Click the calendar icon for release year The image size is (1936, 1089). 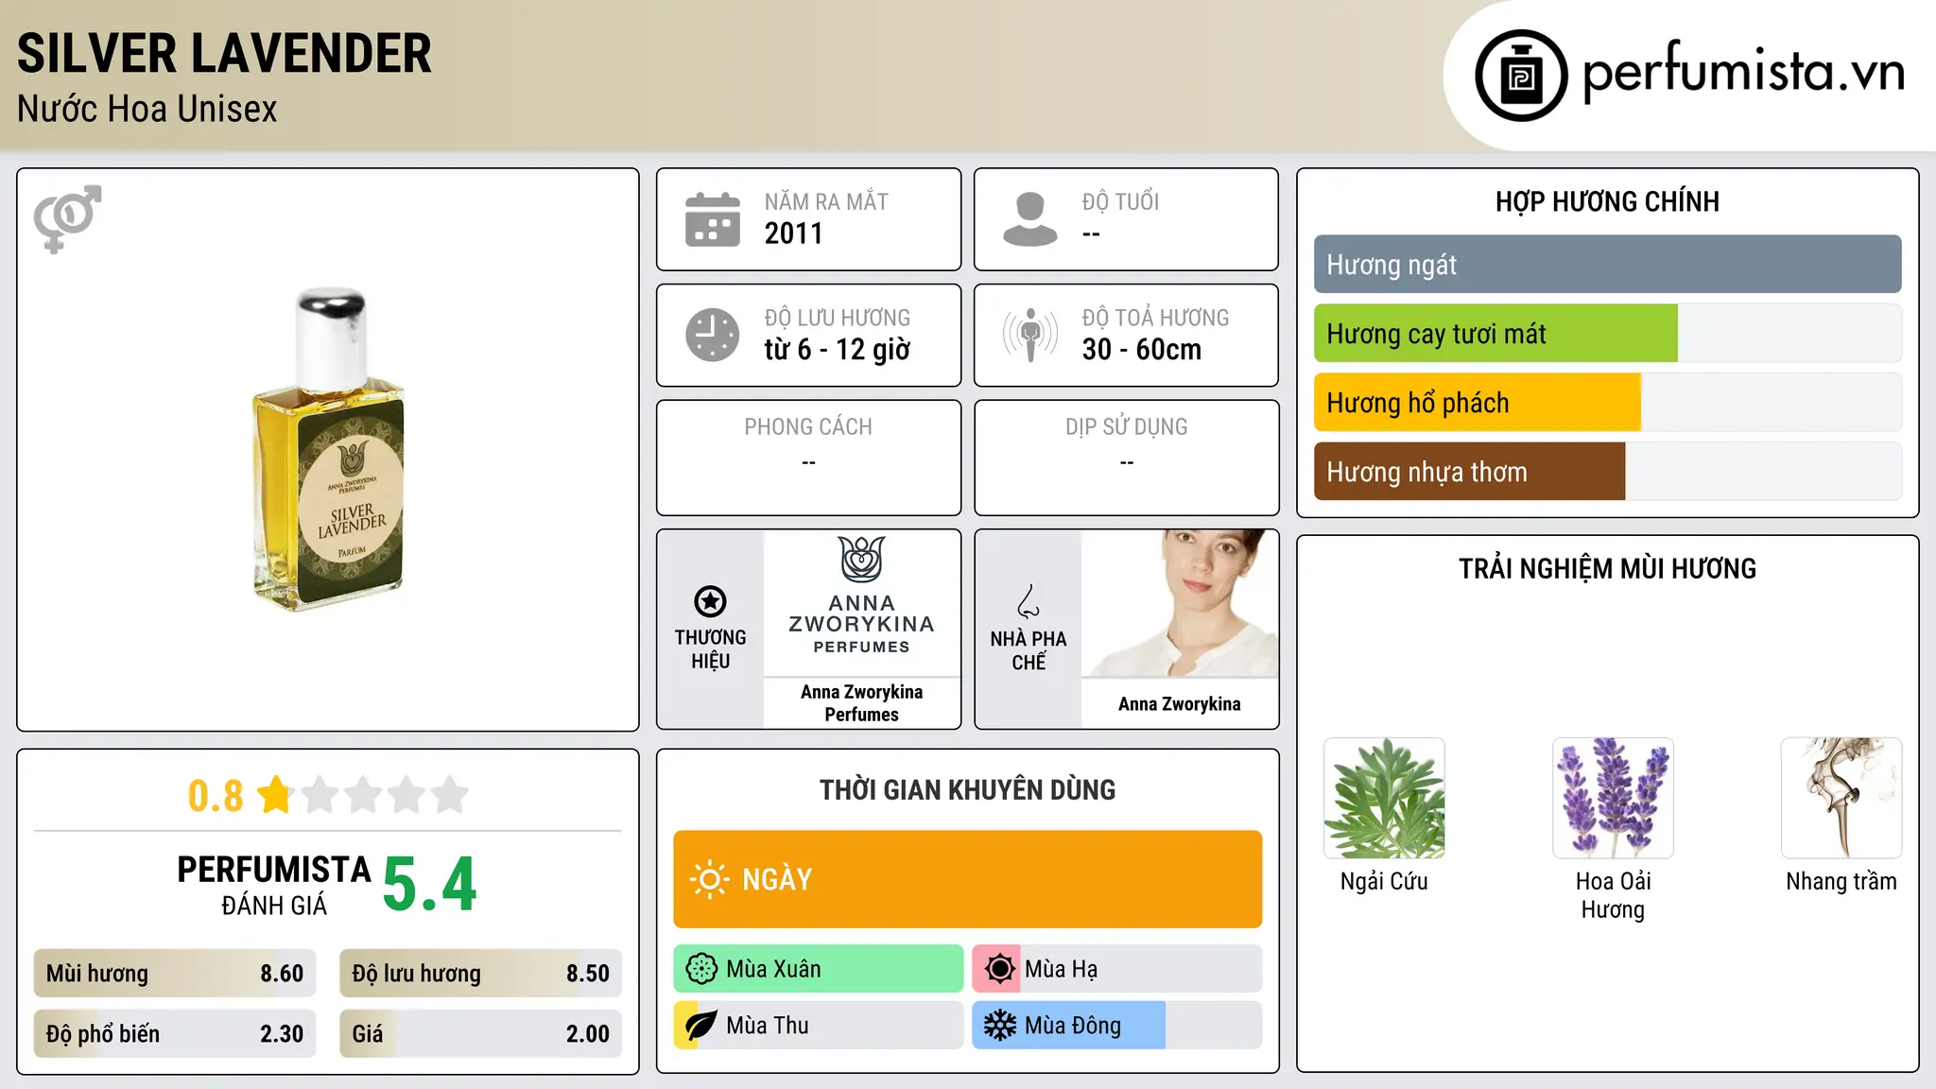tap(713, 219)
